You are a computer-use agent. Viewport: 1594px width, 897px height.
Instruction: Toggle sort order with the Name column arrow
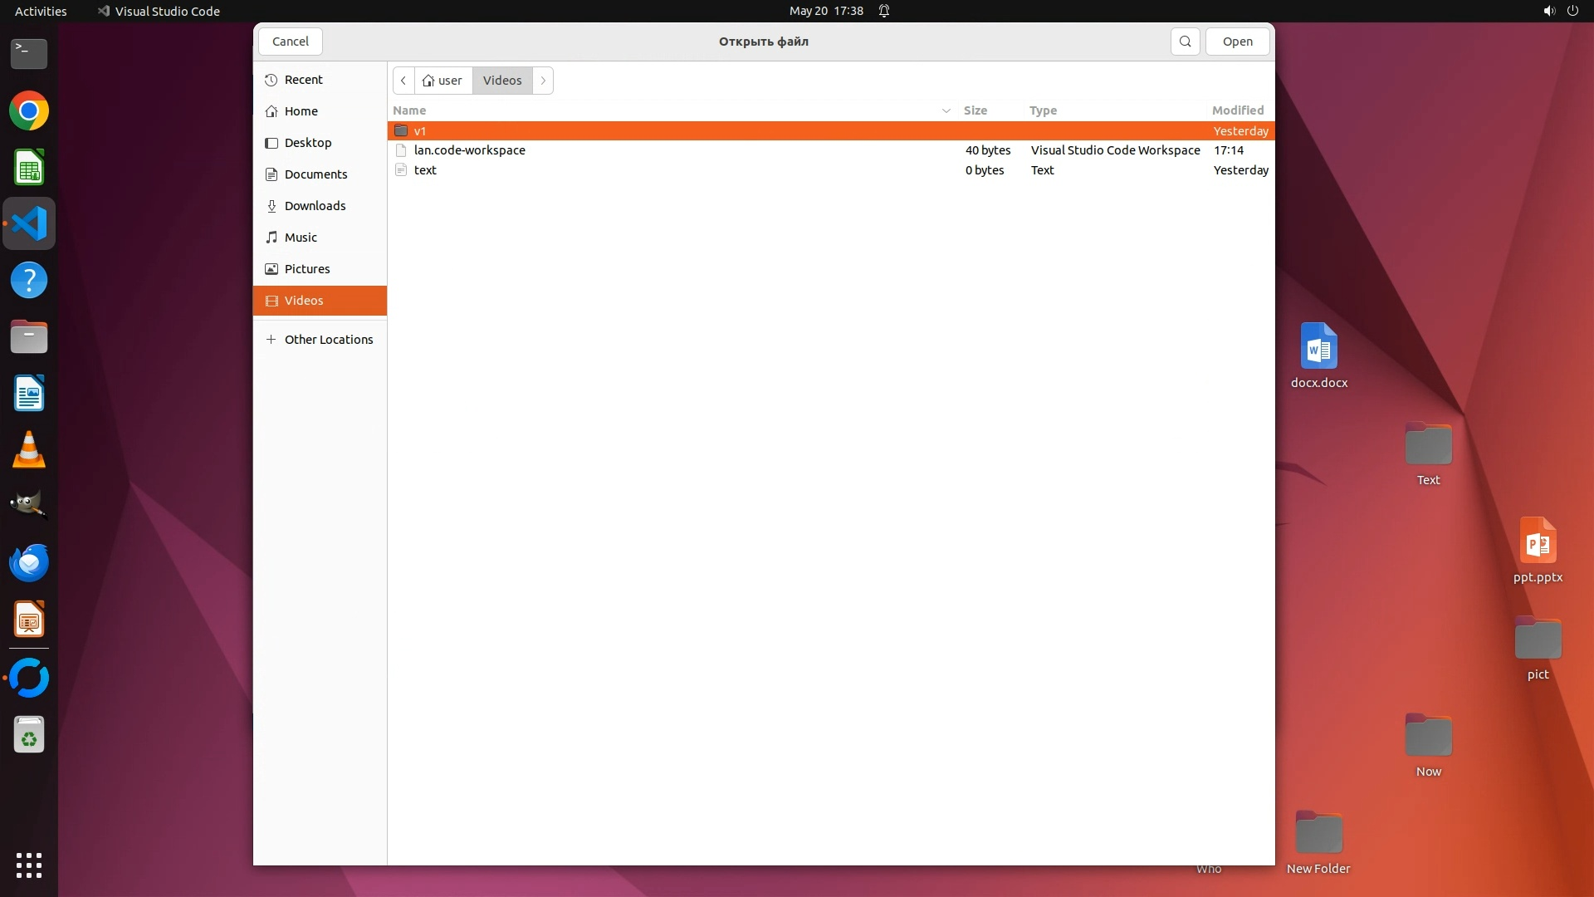click(x=946, y=110)
